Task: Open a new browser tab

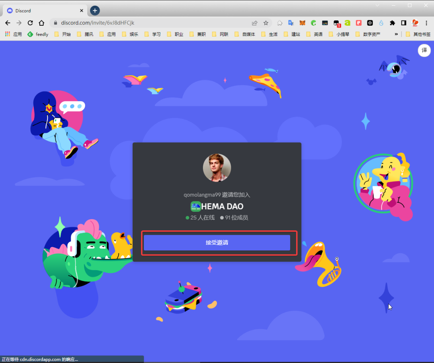Action: coord(95,10)
